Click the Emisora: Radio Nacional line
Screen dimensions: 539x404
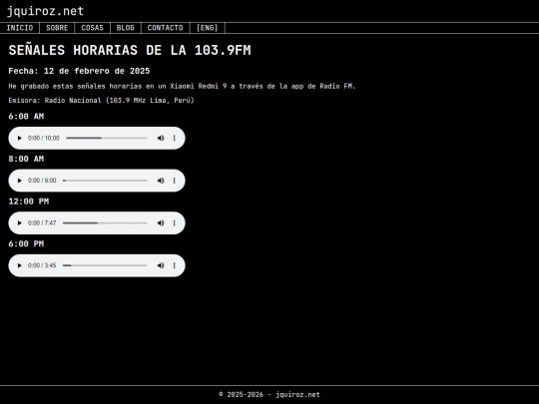(x=101, y=101)
